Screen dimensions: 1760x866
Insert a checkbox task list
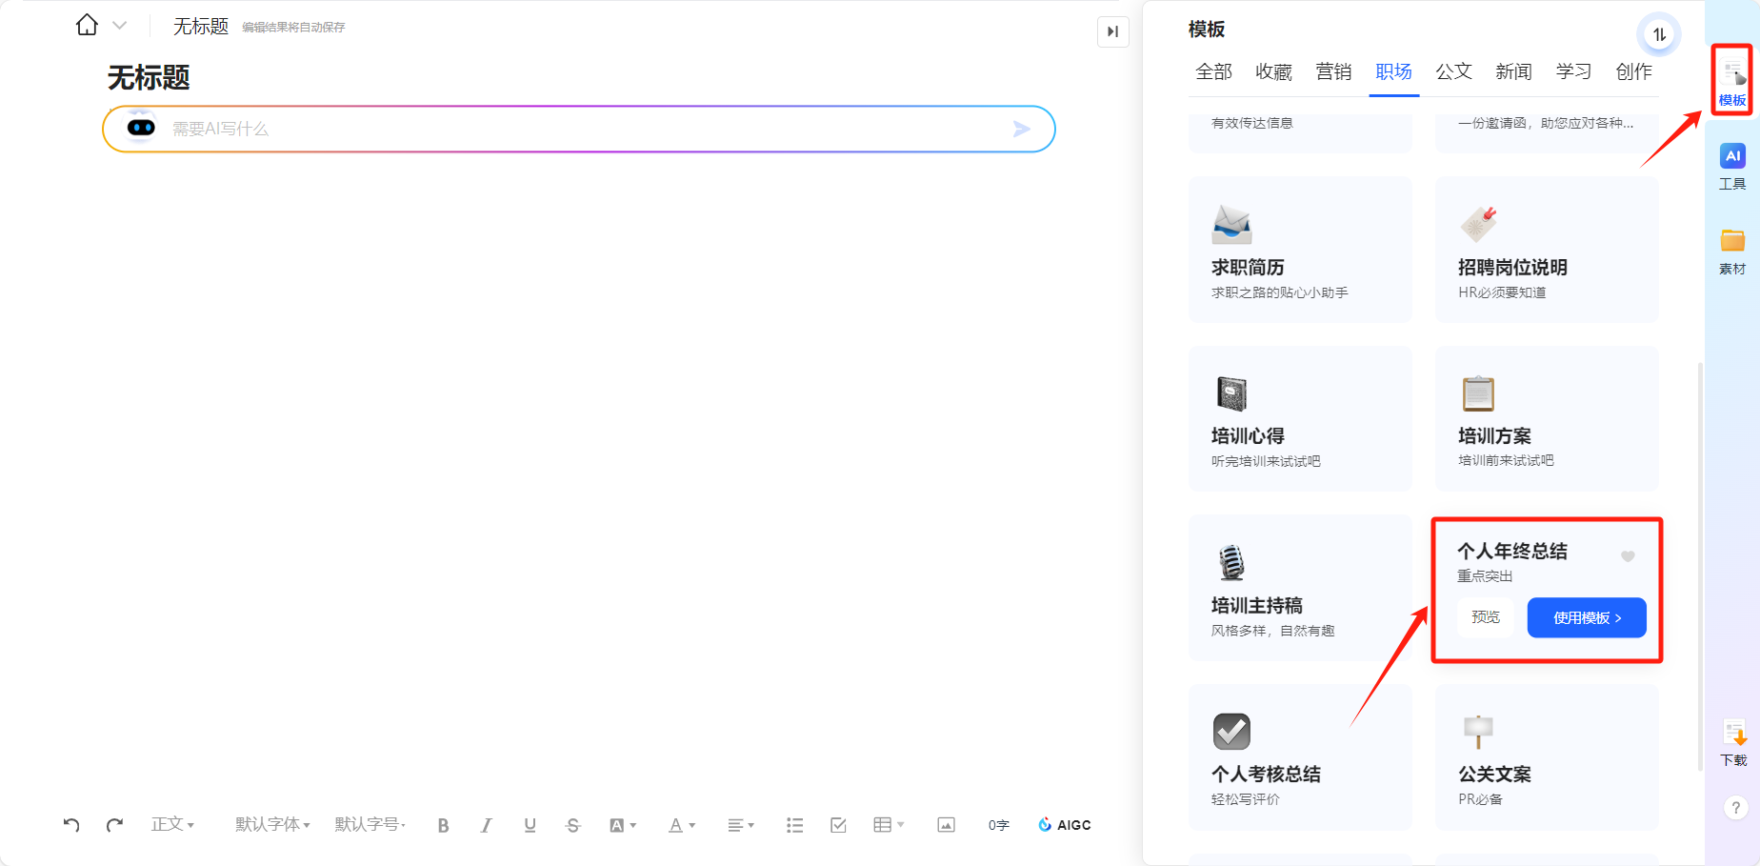point(838,825)
